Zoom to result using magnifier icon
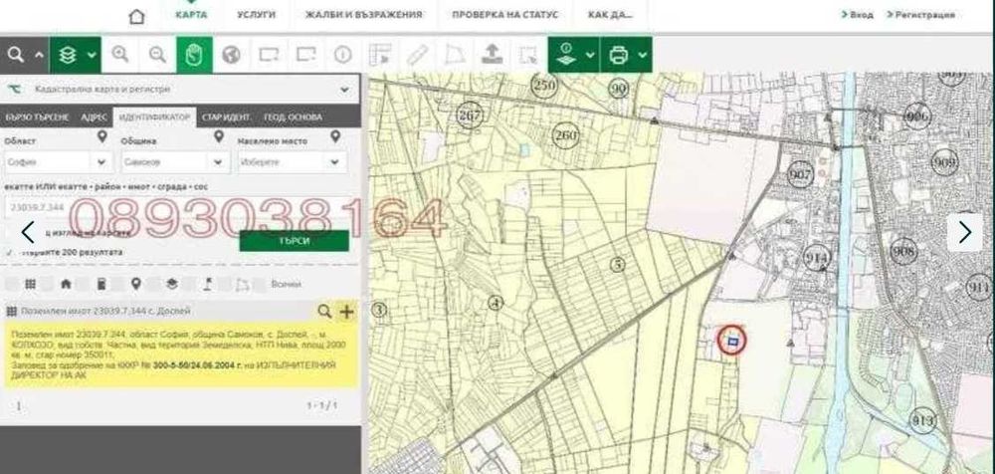995x474 pixels. coord(324,312)
